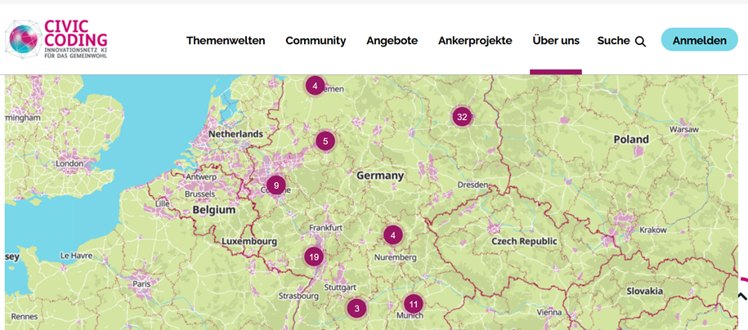Image resolution: width=748 pixels, height=330 pixels.
Task: Click the magnifying glass search icon
Action: [641, 42]
